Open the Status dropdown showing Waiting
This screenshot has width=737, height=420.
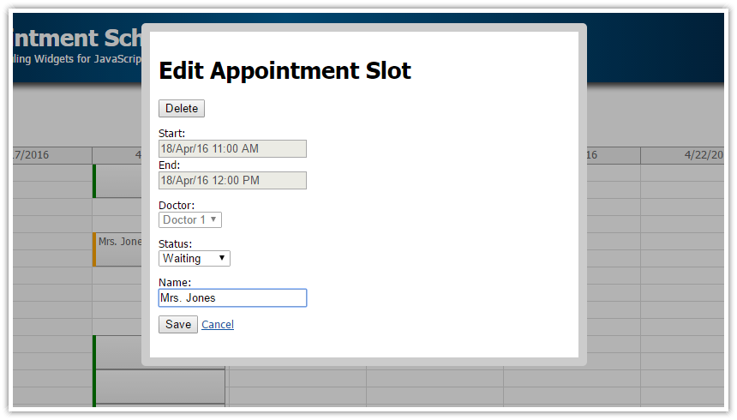[x=195, y=258]
